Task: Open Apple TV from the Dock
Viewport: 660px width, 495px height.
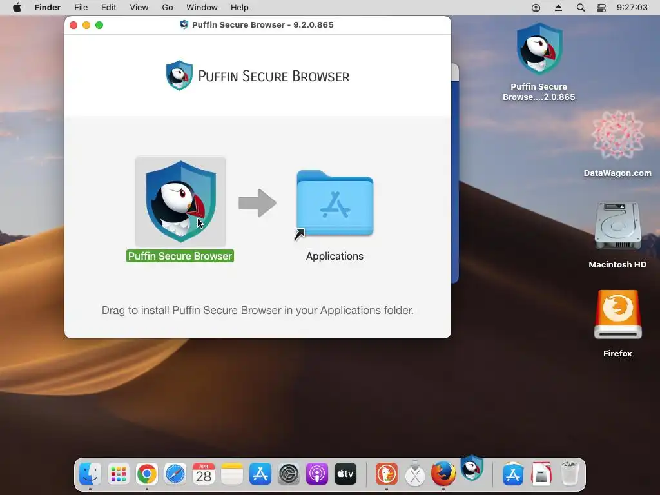Action: point(345,474)
